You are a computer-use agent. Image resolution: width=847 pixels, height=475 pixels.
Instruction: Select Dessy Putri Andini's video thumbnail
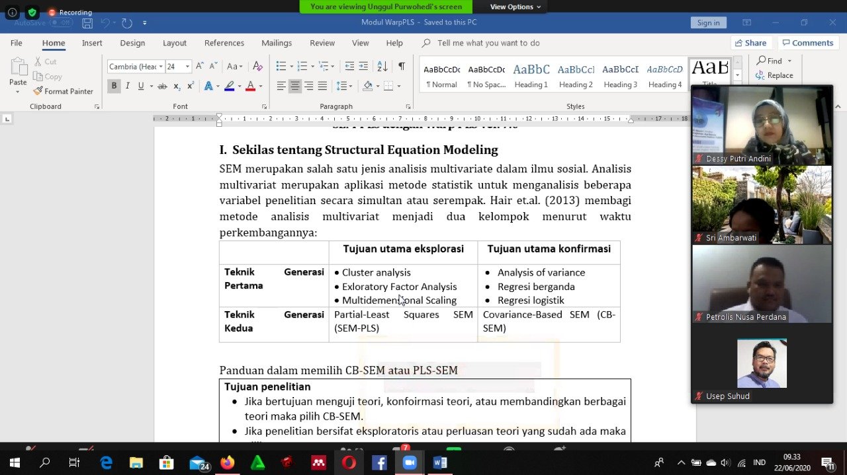[x=762, y=125]
